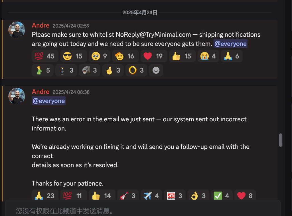
Task: Open Andre's profile from first message username
Action: click(40, 25)
